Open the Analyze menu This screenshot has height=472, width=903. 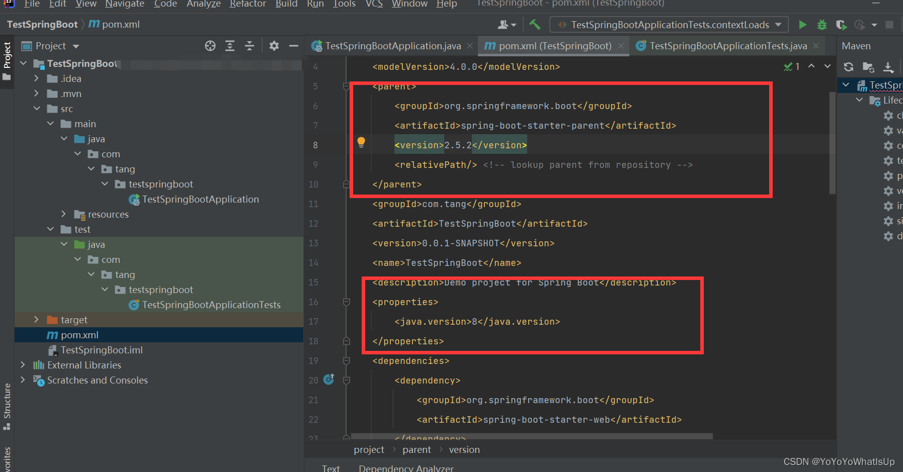[x=204, y=4]
